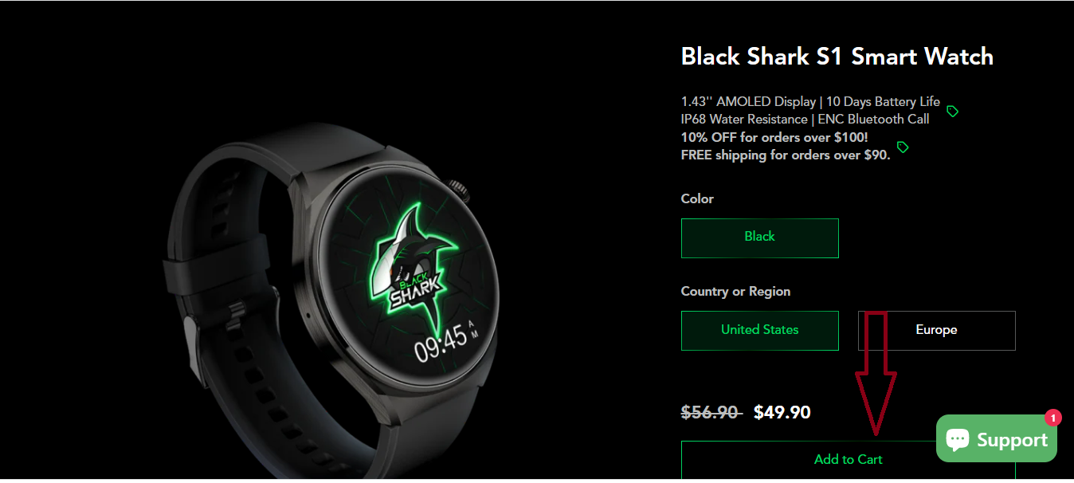1074x483 pixels.
Task: Click the FREE shipping offer text
Action: (x=786, y=155)
